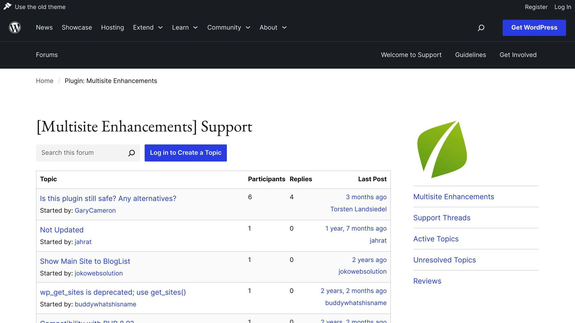Open the Extend menu item
This screenshot has width=575, height=323.
click(143, 27)
